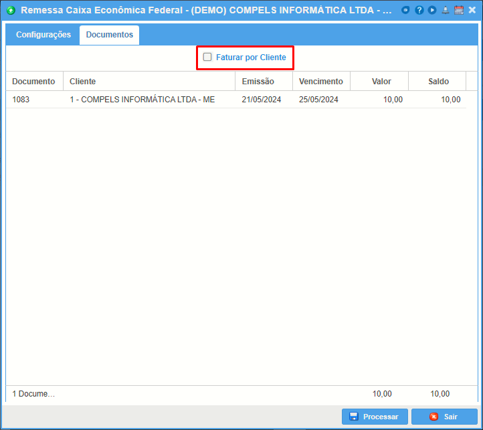The height and width of the screenshot is (430, 483).
Task: Select the Documentos tab
Action: [x=109, y=35]
